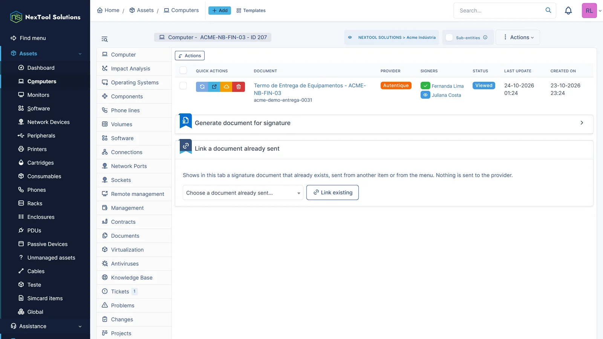
Task: Open the notifications bell
Action: coord(568,11)
